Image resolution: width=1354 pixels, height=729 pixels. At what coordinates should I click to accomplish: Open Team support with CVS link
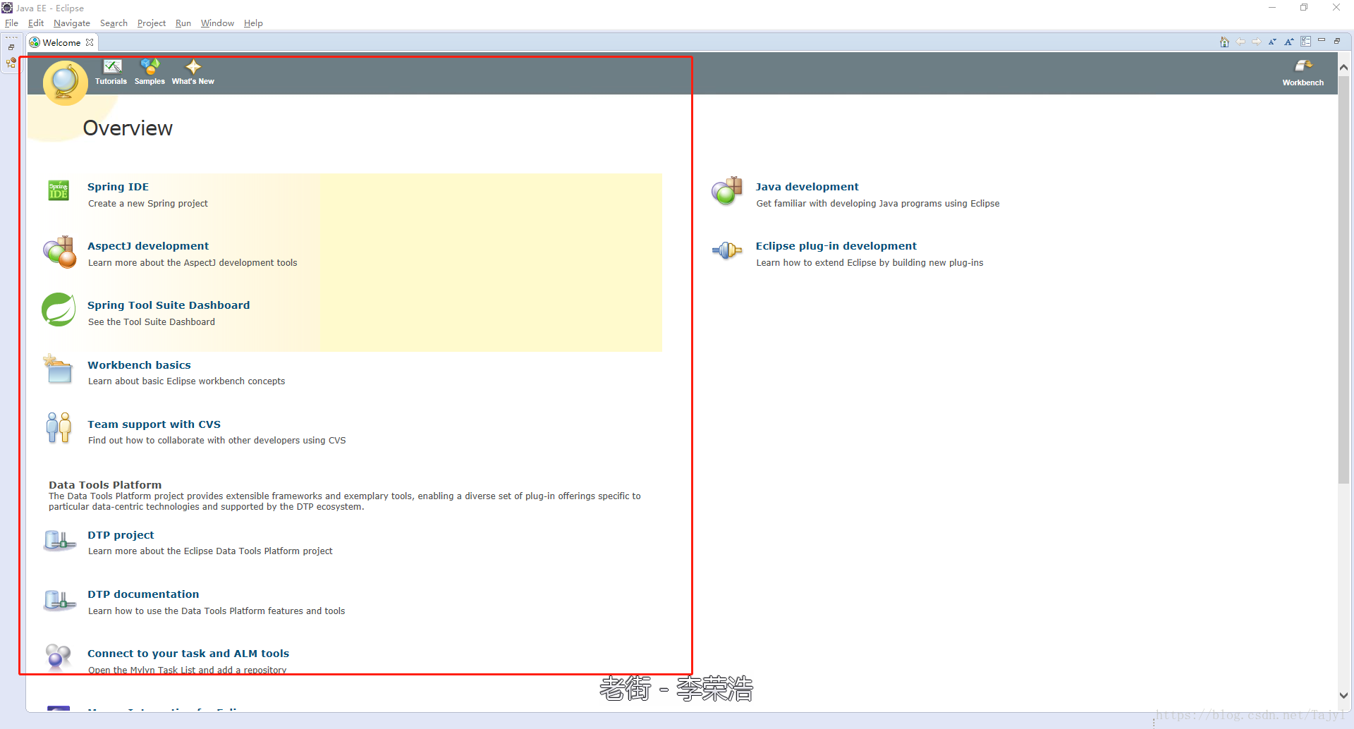tap(154, 424)
